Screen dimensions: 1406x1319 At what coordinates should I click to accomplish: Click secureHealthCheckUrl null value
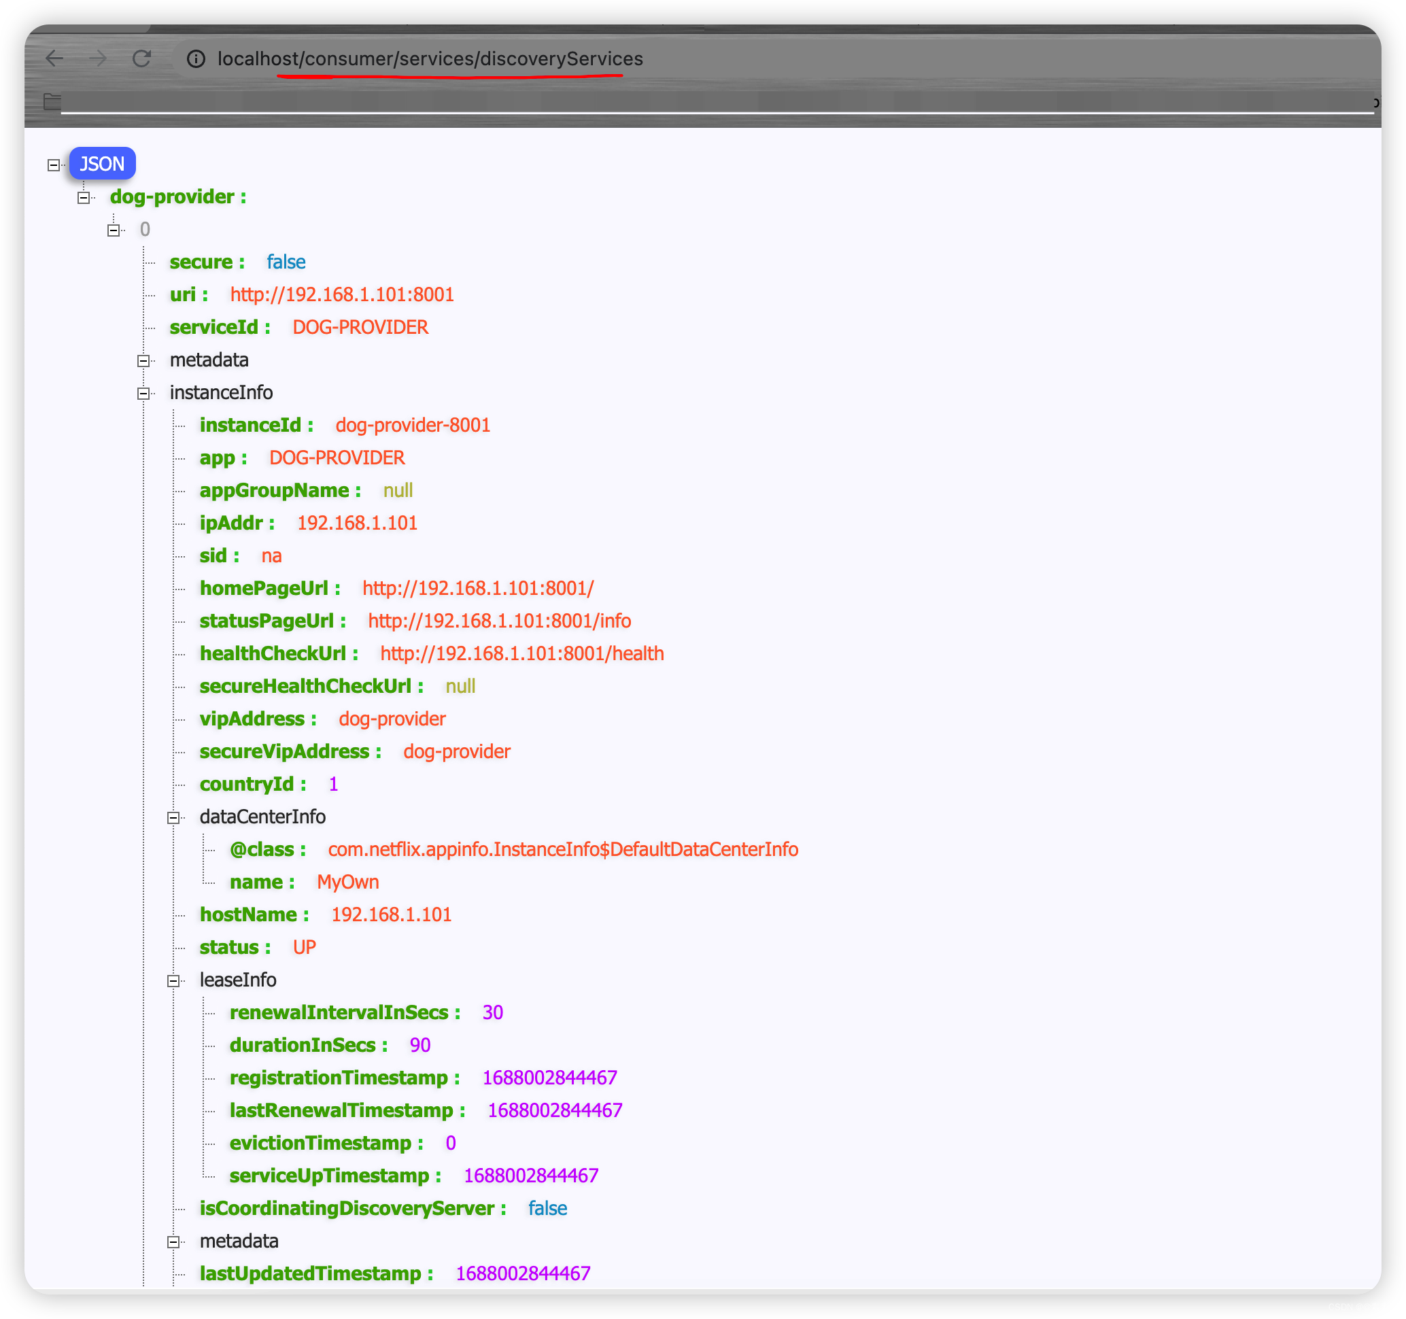(x=460, y=687)
